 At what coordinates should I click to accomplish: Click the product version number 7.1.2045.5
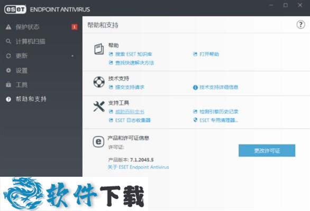pos(142,160)
